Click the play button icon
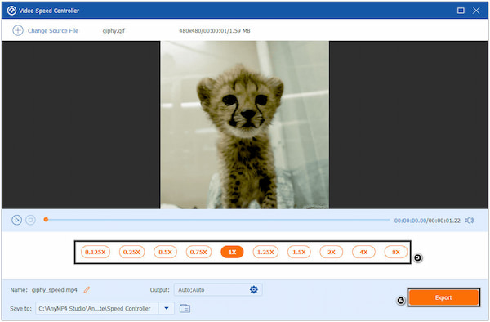The width and height of the screenshot is (490, 322). 16,220
